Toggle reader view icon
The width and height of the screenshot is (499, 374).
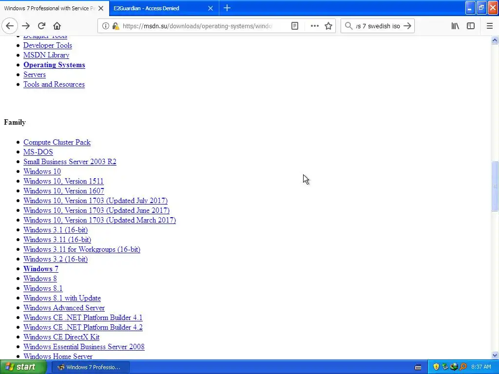point(295,26)
